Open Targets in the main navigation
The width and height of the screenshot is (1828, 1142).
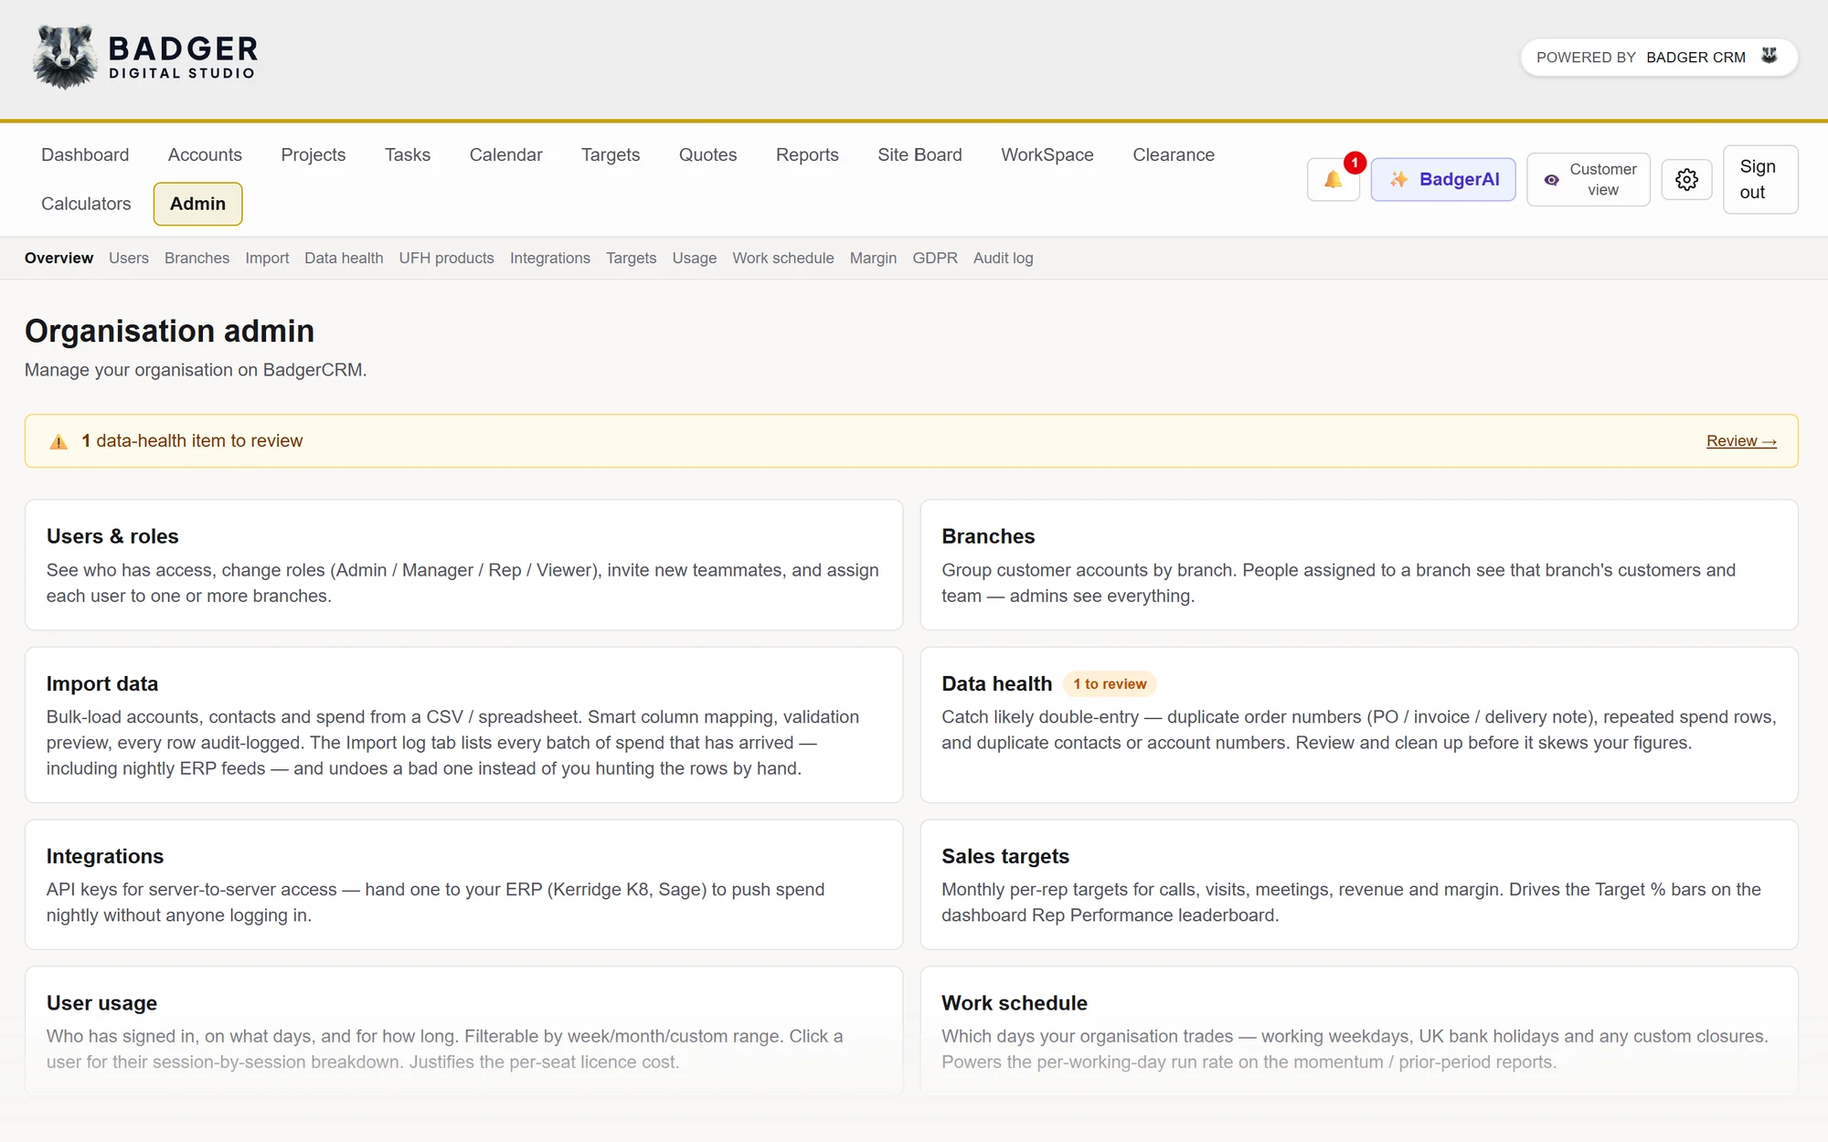(611, 155)
